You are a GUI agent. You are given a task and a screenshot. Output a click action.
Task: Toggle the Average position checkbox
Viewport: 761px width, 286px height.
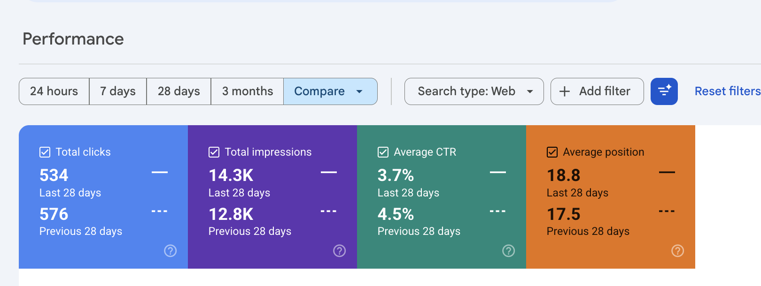[552, 152]
